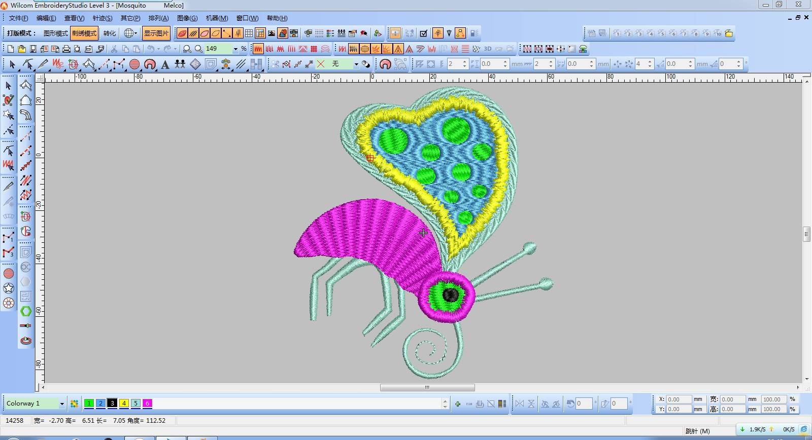Click the Save design floppy disk icon
The width and height of the screenshot is (812, 440).
(33, 49)
